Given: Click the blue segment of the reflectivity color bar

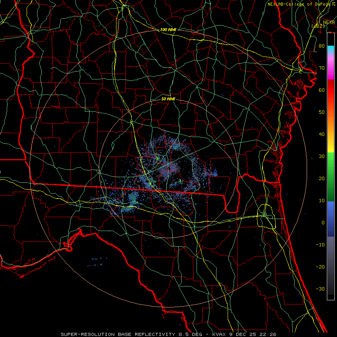Looking at the screenshot, I should coord(331,219).
